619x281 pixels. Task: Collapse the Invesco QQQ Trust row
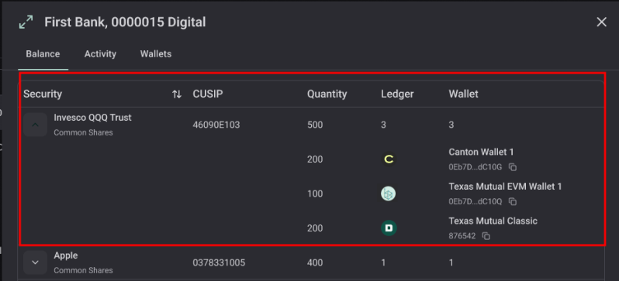tap(35, 125)
